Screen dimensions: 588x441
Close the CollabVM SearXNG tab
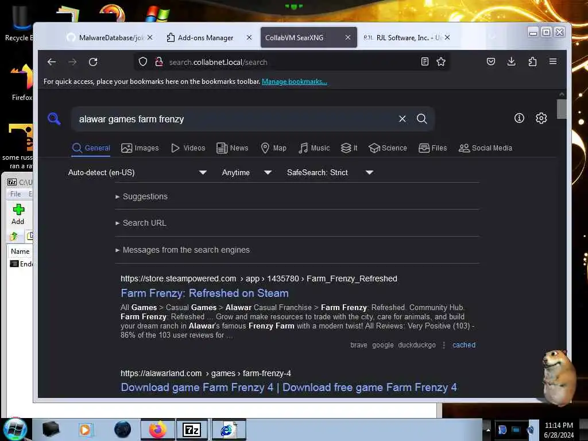(x=347, y=37)
